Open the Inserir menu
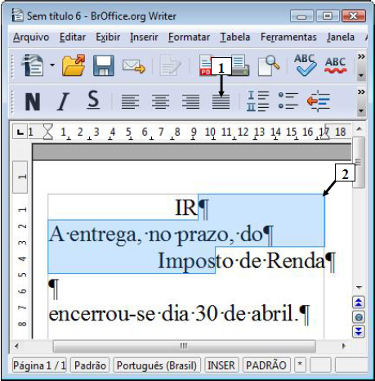The height and width of the screenshot is (381, 375). click(144, 37)
